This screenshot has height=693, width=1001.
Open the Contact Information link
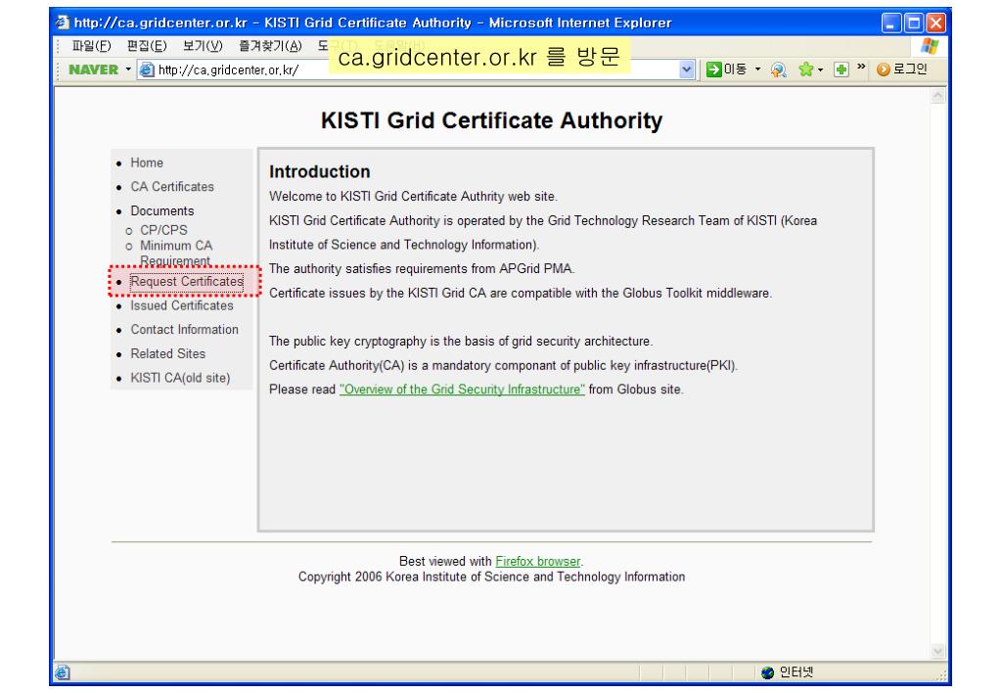pyautogui.click(x=185, y=330)
